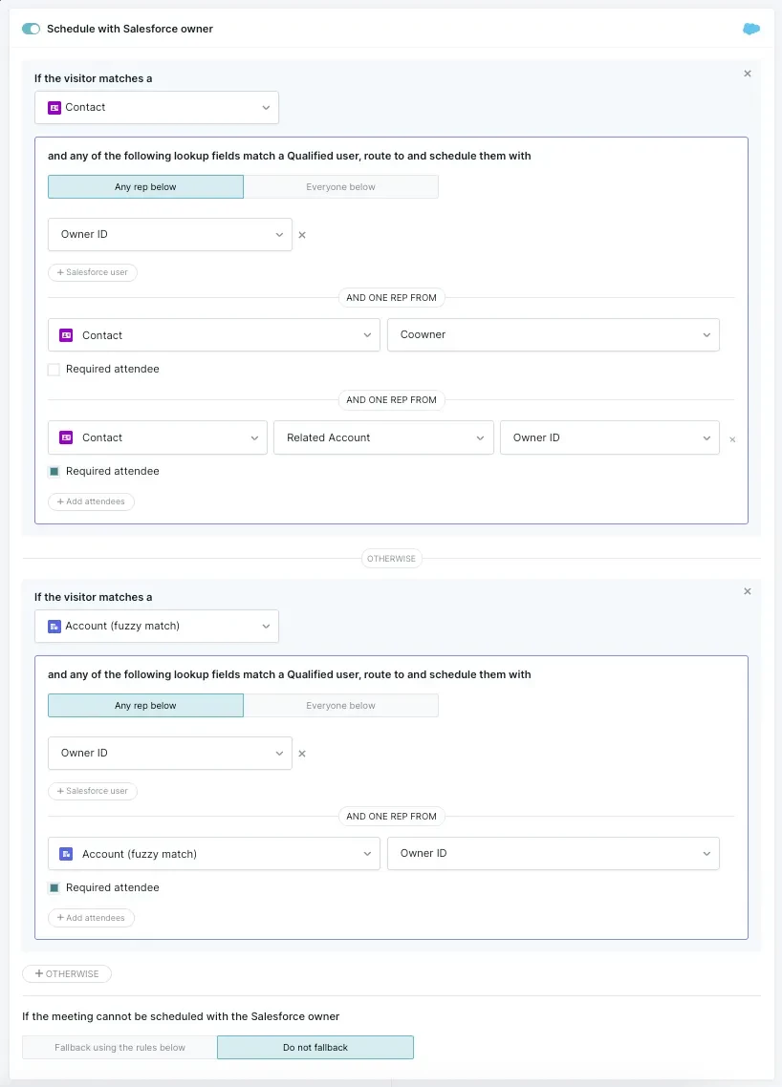The height and width of the screenshot is (1087, 782).
Task: Click first AND ONE REP FROM label
Action: point(391,297)
